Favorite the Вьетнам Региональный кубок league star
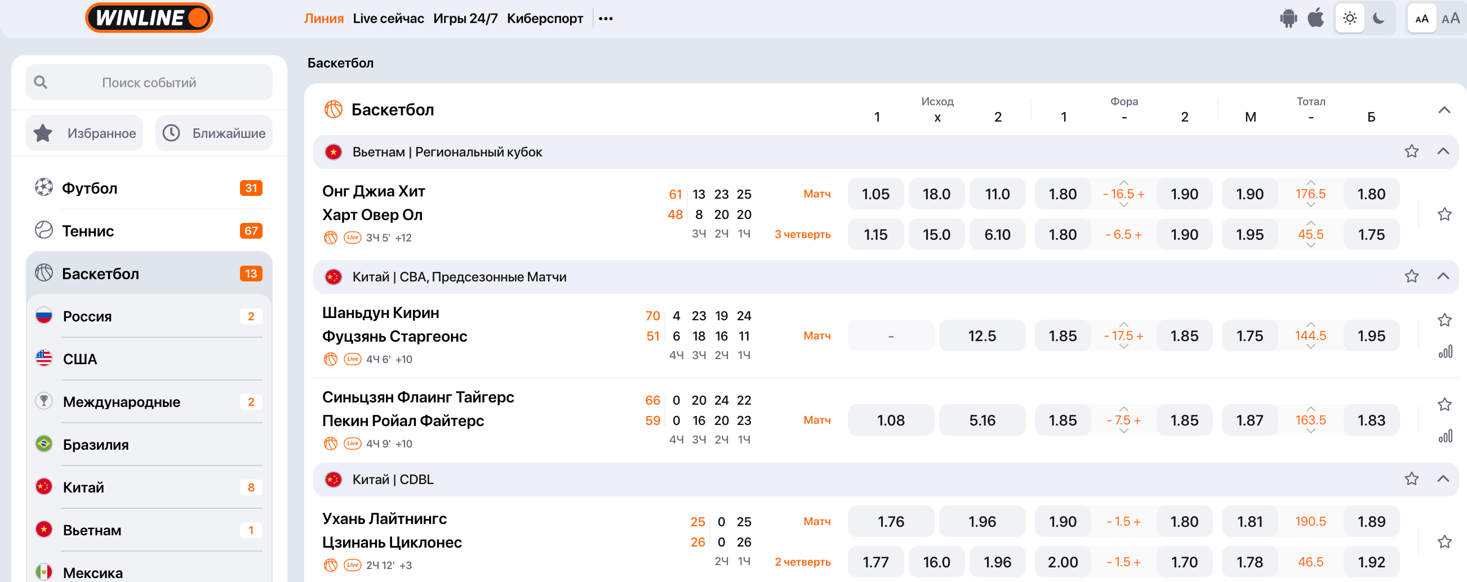1467x582 pixels. [x=1411, y=151]
